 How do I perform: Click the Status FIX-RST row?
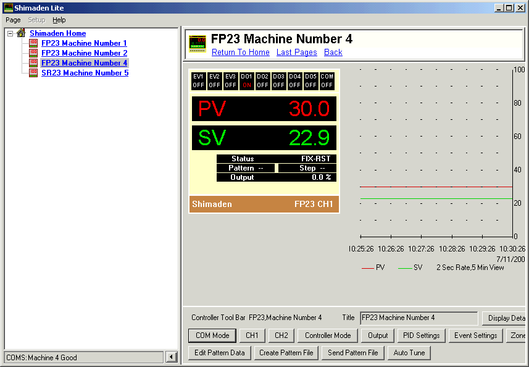click(277, 159)
